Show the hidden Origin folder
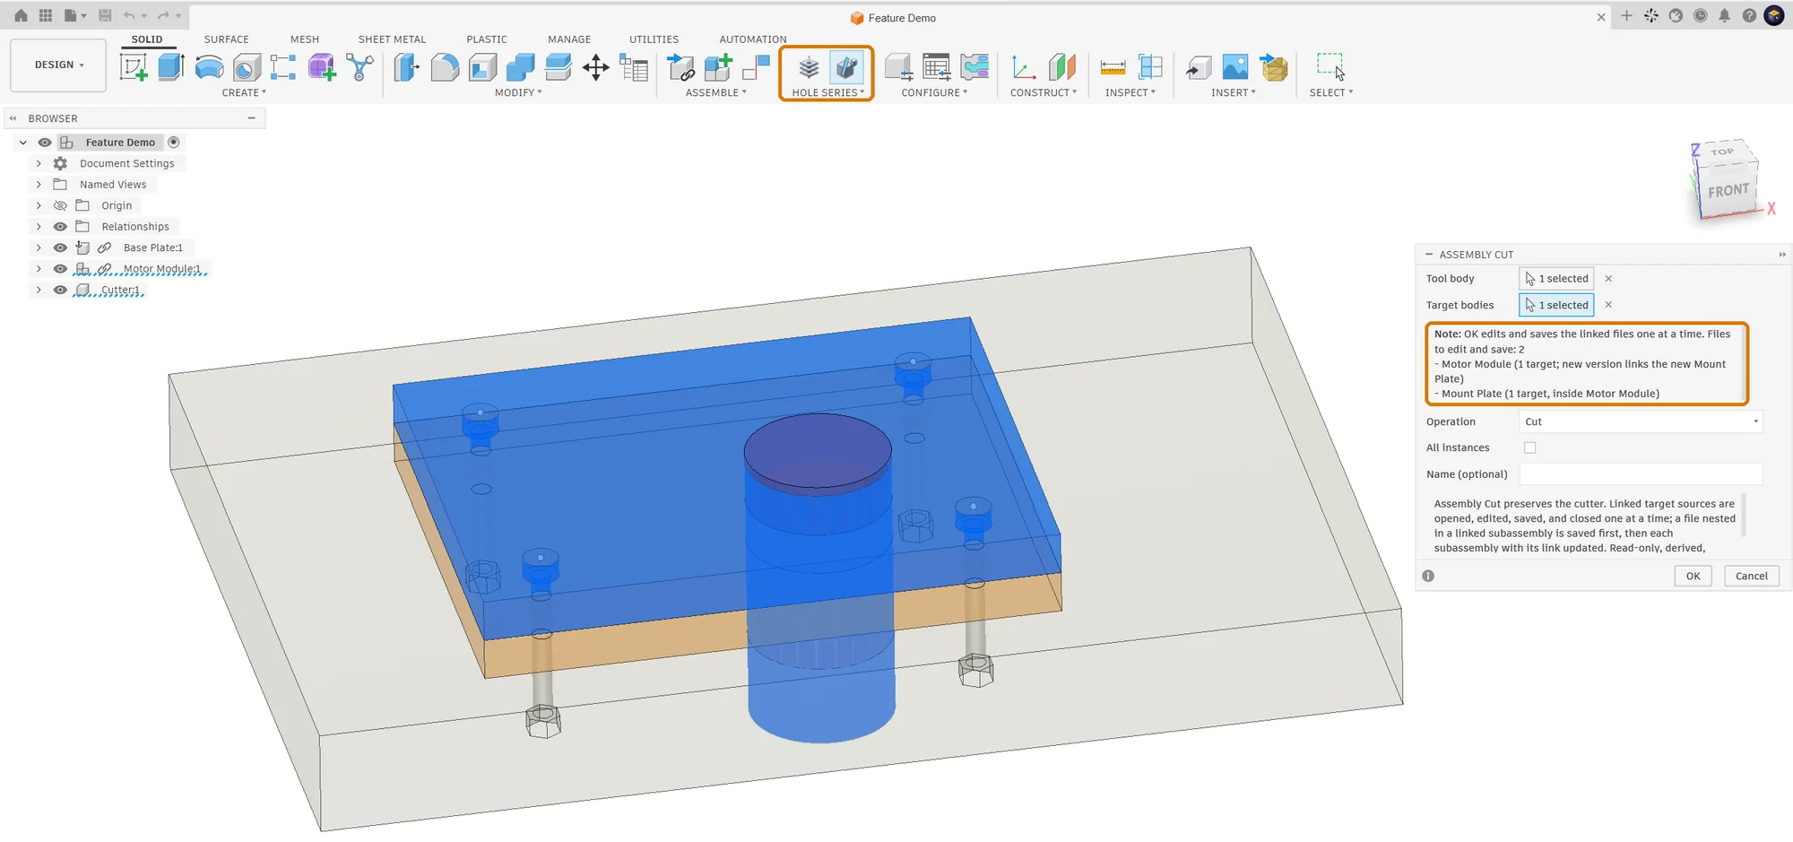The height and width of the screenshot is (842, 1793). click(60, 205)
